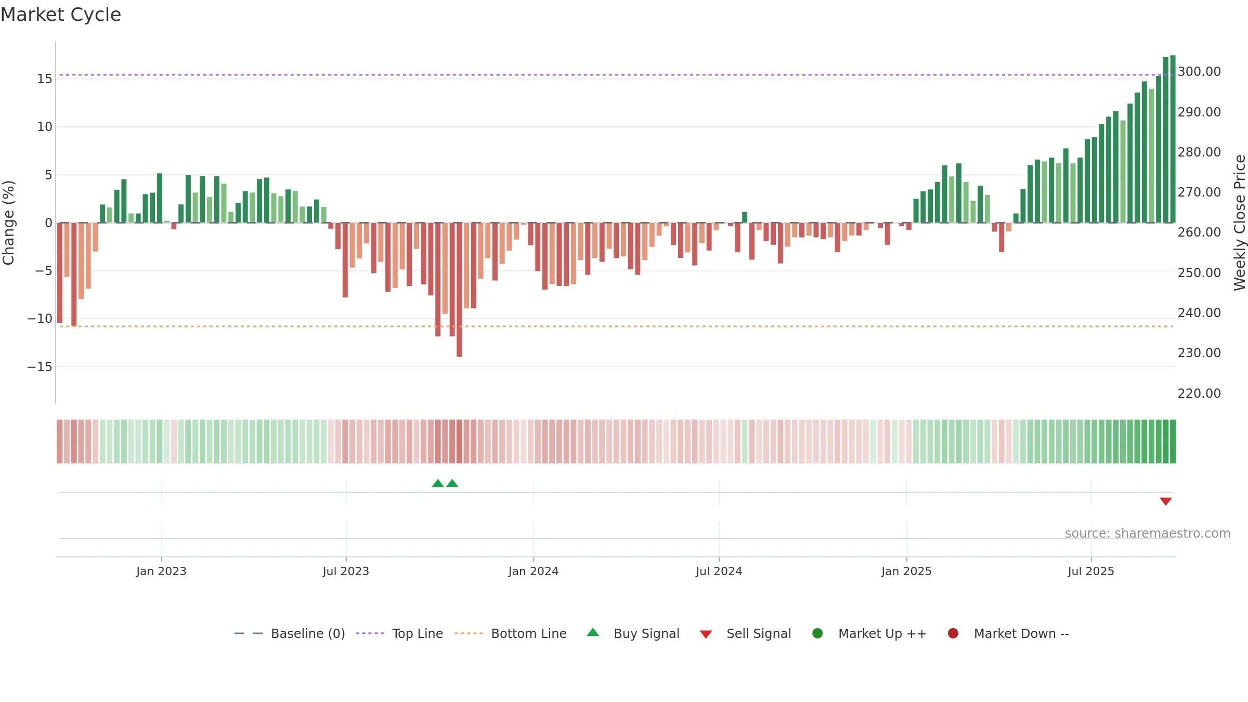1248x702 pixels.
Task: Click the Jan 2024 axis label
Action: pos(534,571)
